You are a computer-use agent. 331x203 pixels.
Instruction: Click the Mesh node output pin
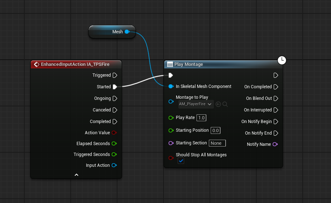127,31
